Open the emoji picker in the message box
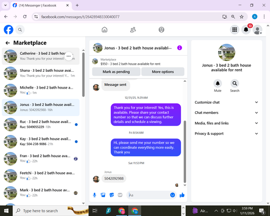Screen dimensions: 270x216 [172, 195]
